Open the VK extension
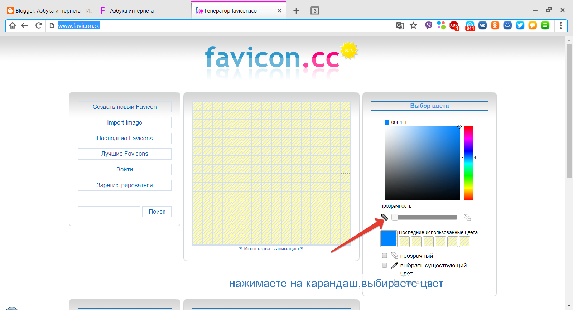 (482, 25)
